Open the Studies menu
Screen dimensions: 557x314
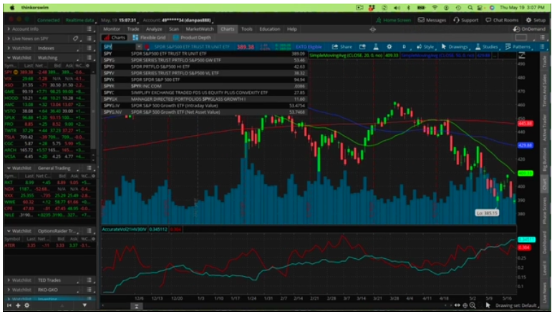[486, 46]
